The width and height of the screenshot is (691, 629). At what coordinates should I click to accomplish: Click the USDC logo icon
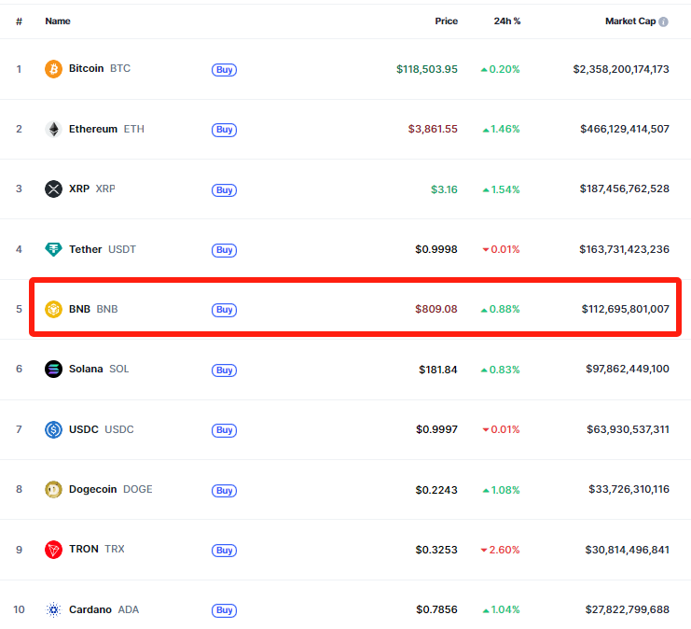pyautogui.click(x=53, y=429)
